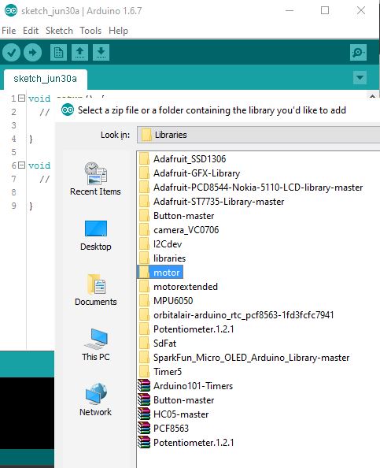Open the Edit menu
380x468 pixels.
coord(31,31)
